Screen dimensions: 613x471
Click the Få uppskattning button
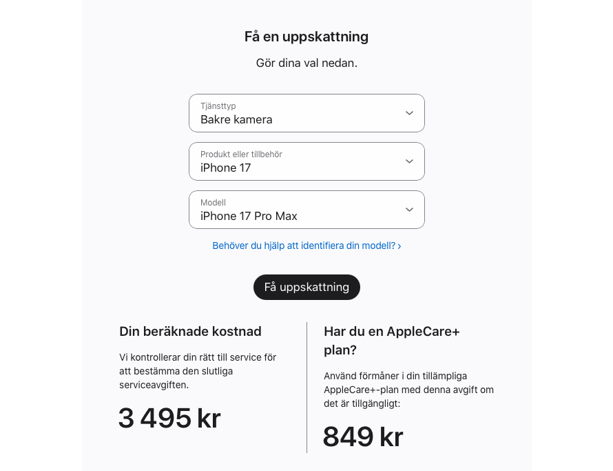[x=306, y=287]
